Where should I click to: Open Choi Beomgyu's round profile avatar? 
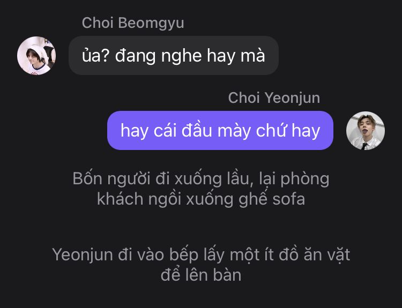tap(36, 56)
